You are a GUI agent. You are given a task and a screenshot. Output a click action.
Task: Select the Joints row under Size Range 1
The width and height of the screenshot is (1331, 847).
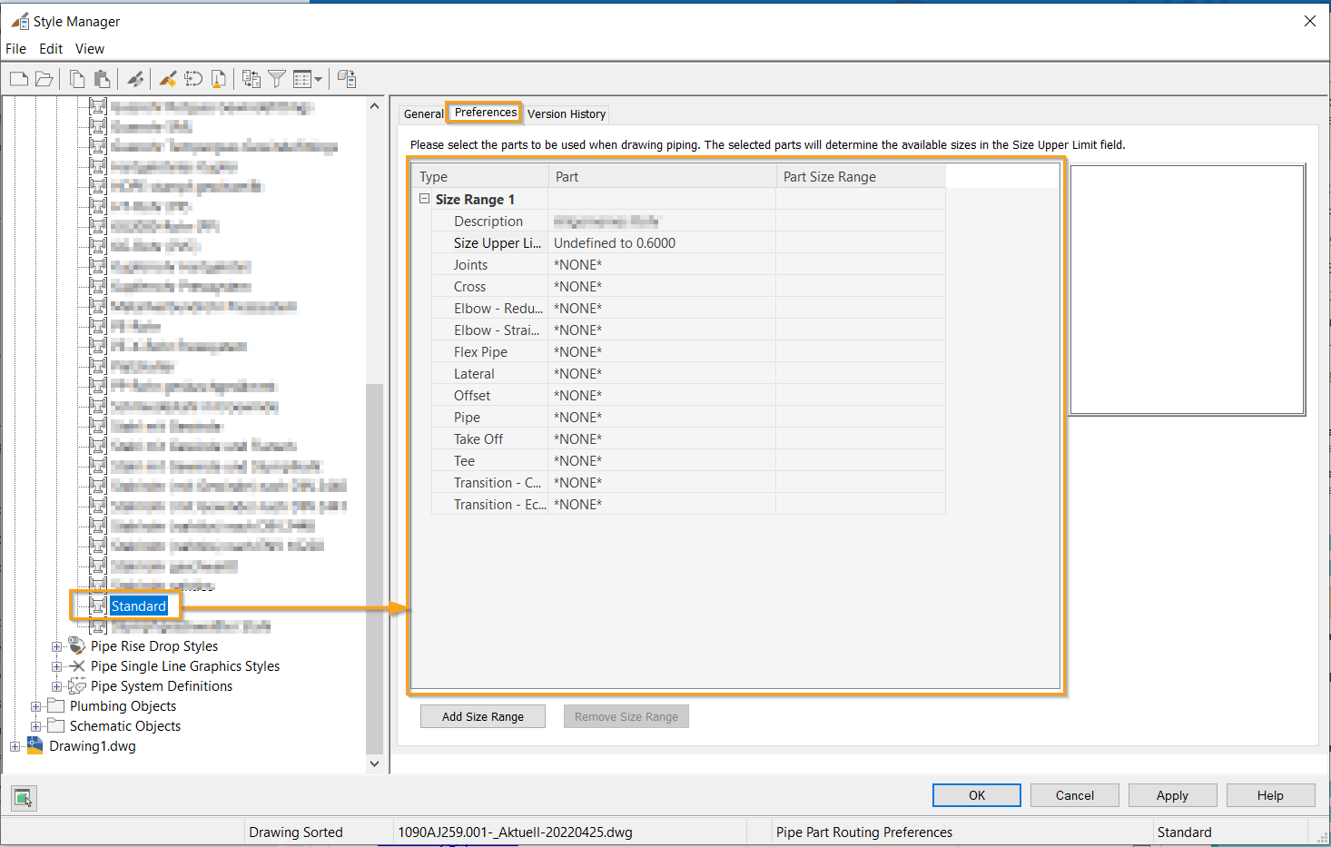click(x=471, y=264)
